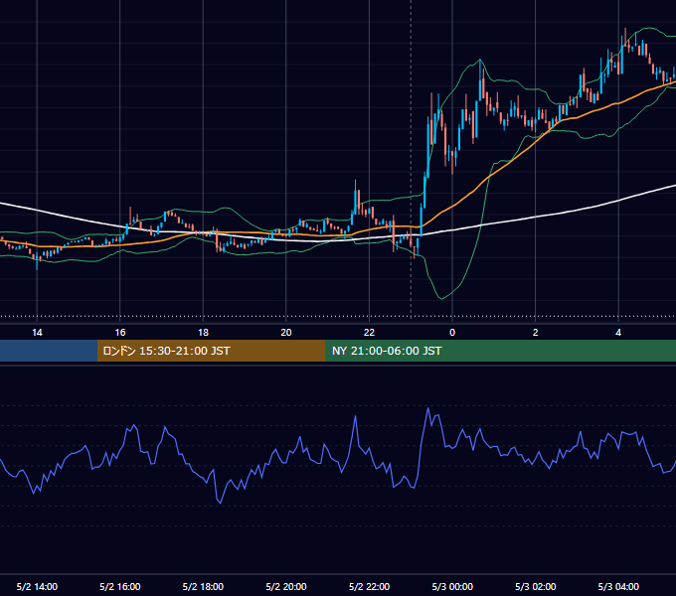Select the 14 hour axis label
676x596 pixels.
pos(37,333)
